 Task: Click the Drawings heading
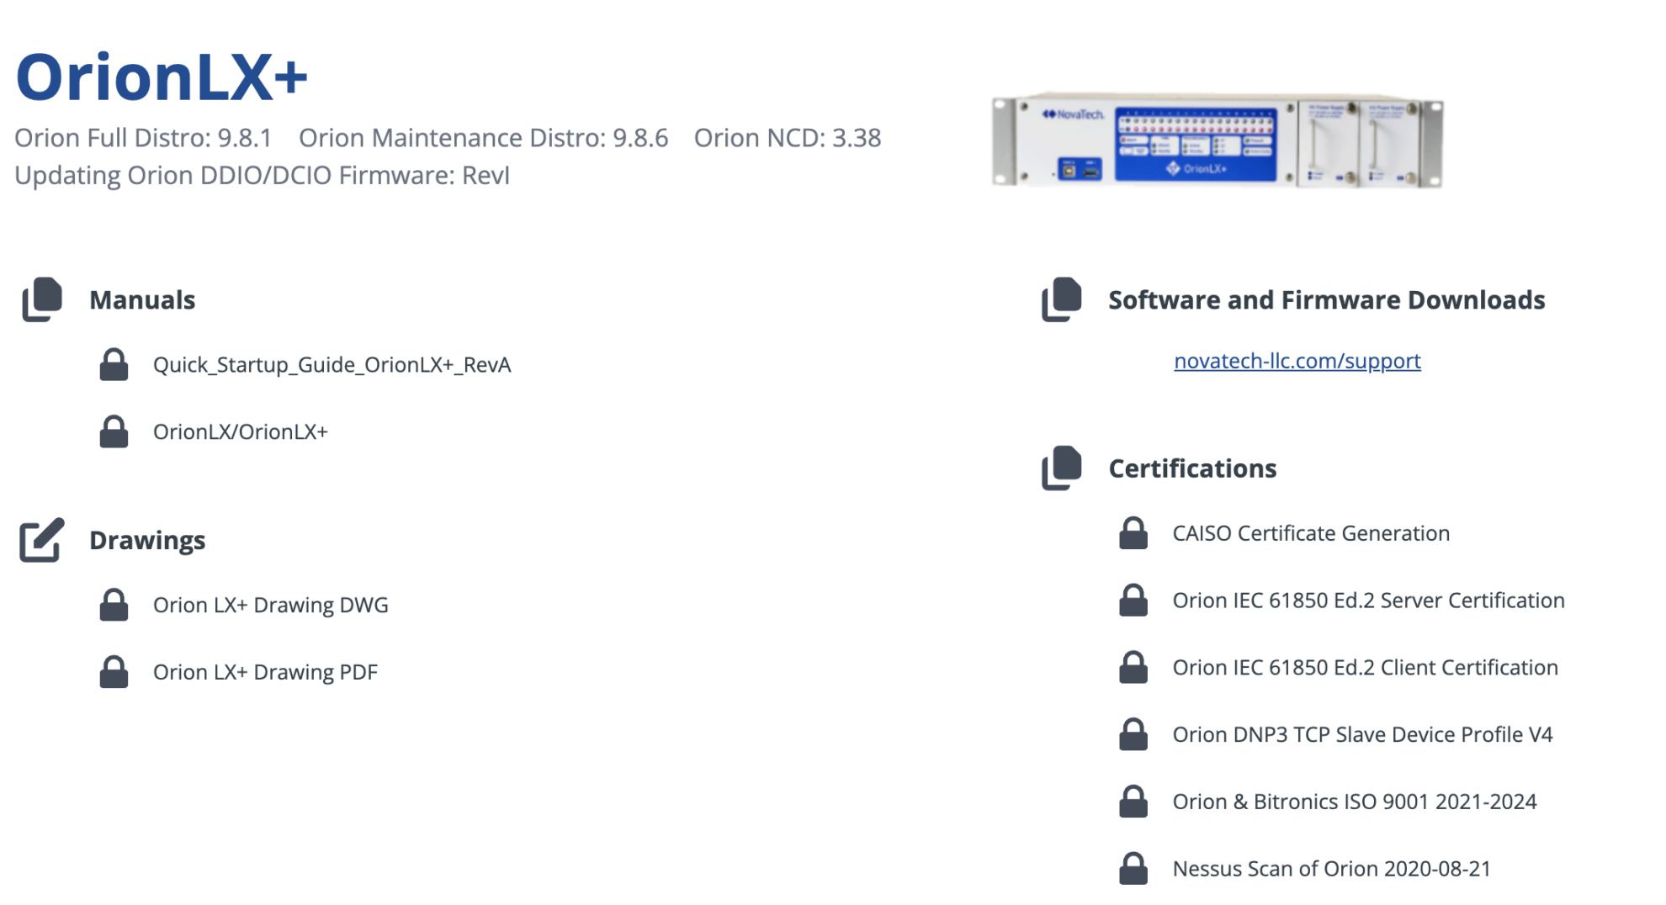click(x=147, y=540)
